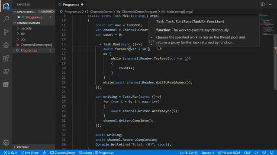
Task: Click csharp indicator in status bar
Action: pos(86,152)
